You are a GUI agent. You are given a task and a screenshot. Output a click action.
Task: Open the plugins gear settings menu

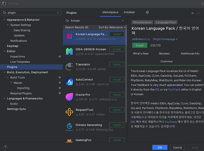tap(147, 12)
